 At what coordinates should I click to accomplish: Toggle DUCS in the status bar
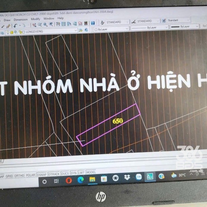[x=65, y=174]
